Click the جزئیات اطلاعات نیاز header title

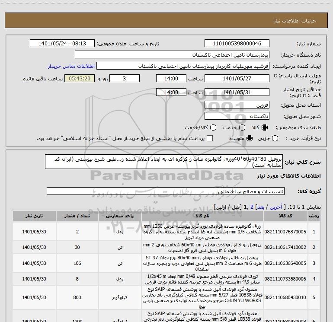295,21
